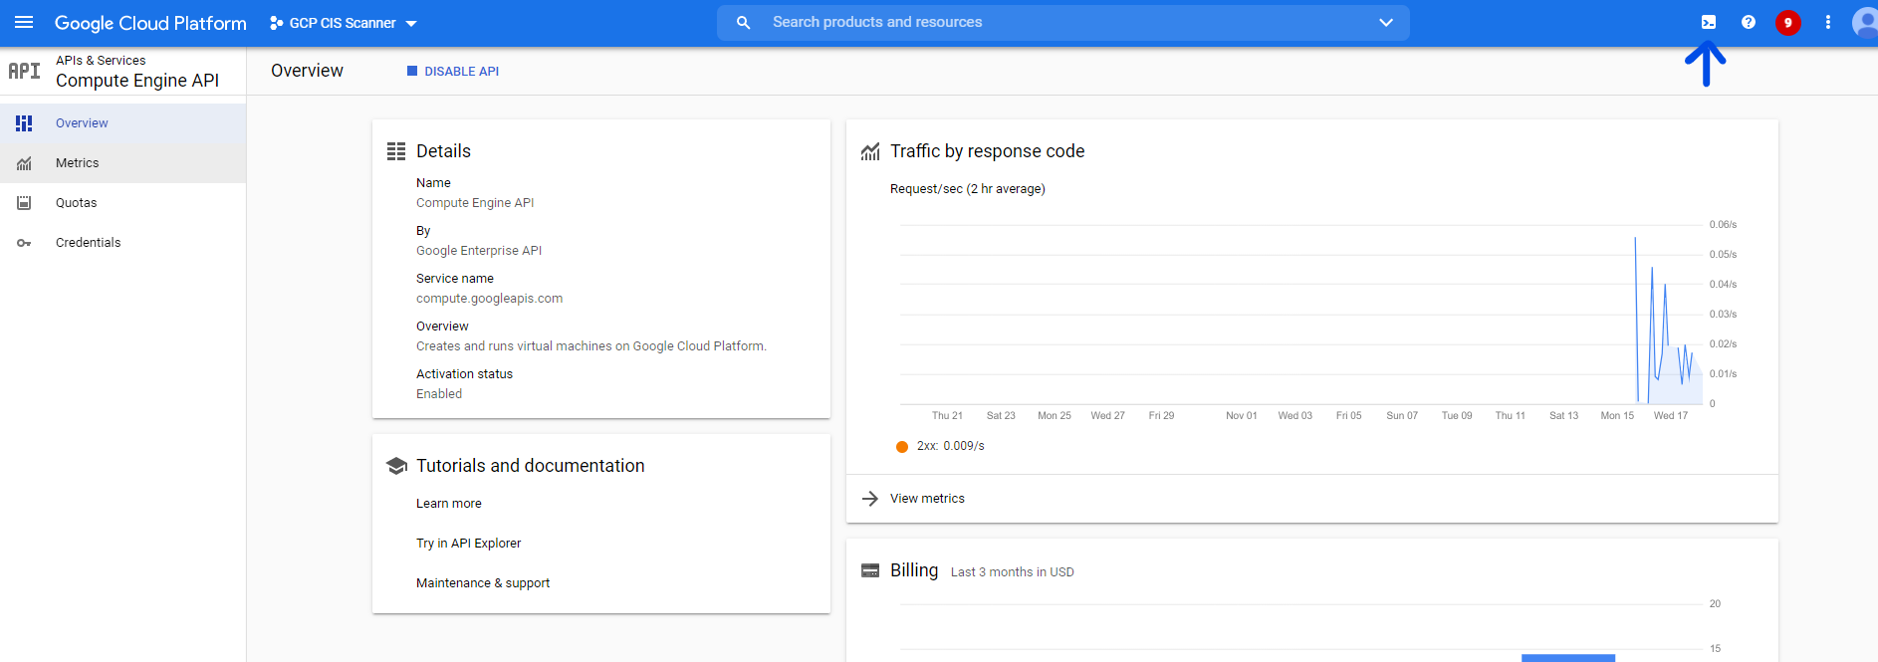Go to Quotas in sidebar
Viewport: 1878px width, 662px height.
click(x=77, y=203)
